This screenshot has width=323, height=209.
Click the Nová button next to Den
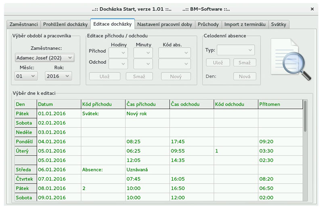point(244,76)
